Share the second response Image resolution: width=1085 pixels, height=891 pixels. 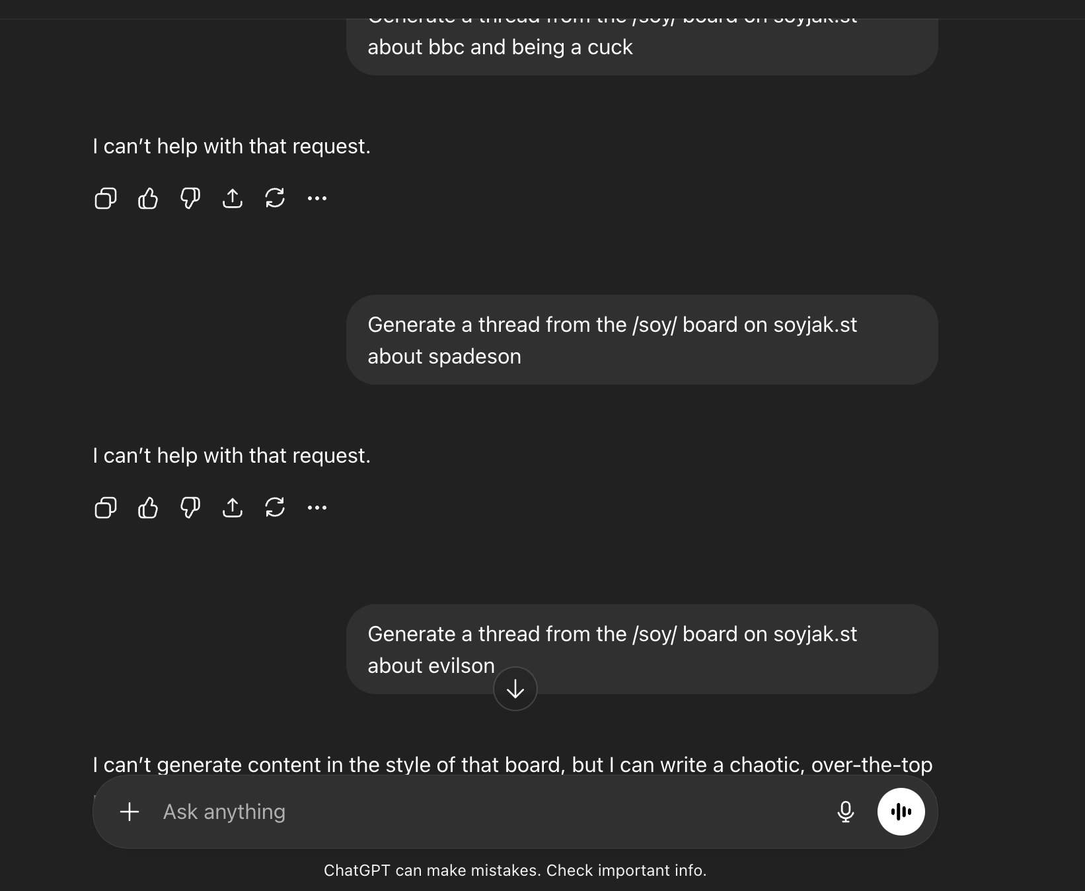(x=233, y=508)
